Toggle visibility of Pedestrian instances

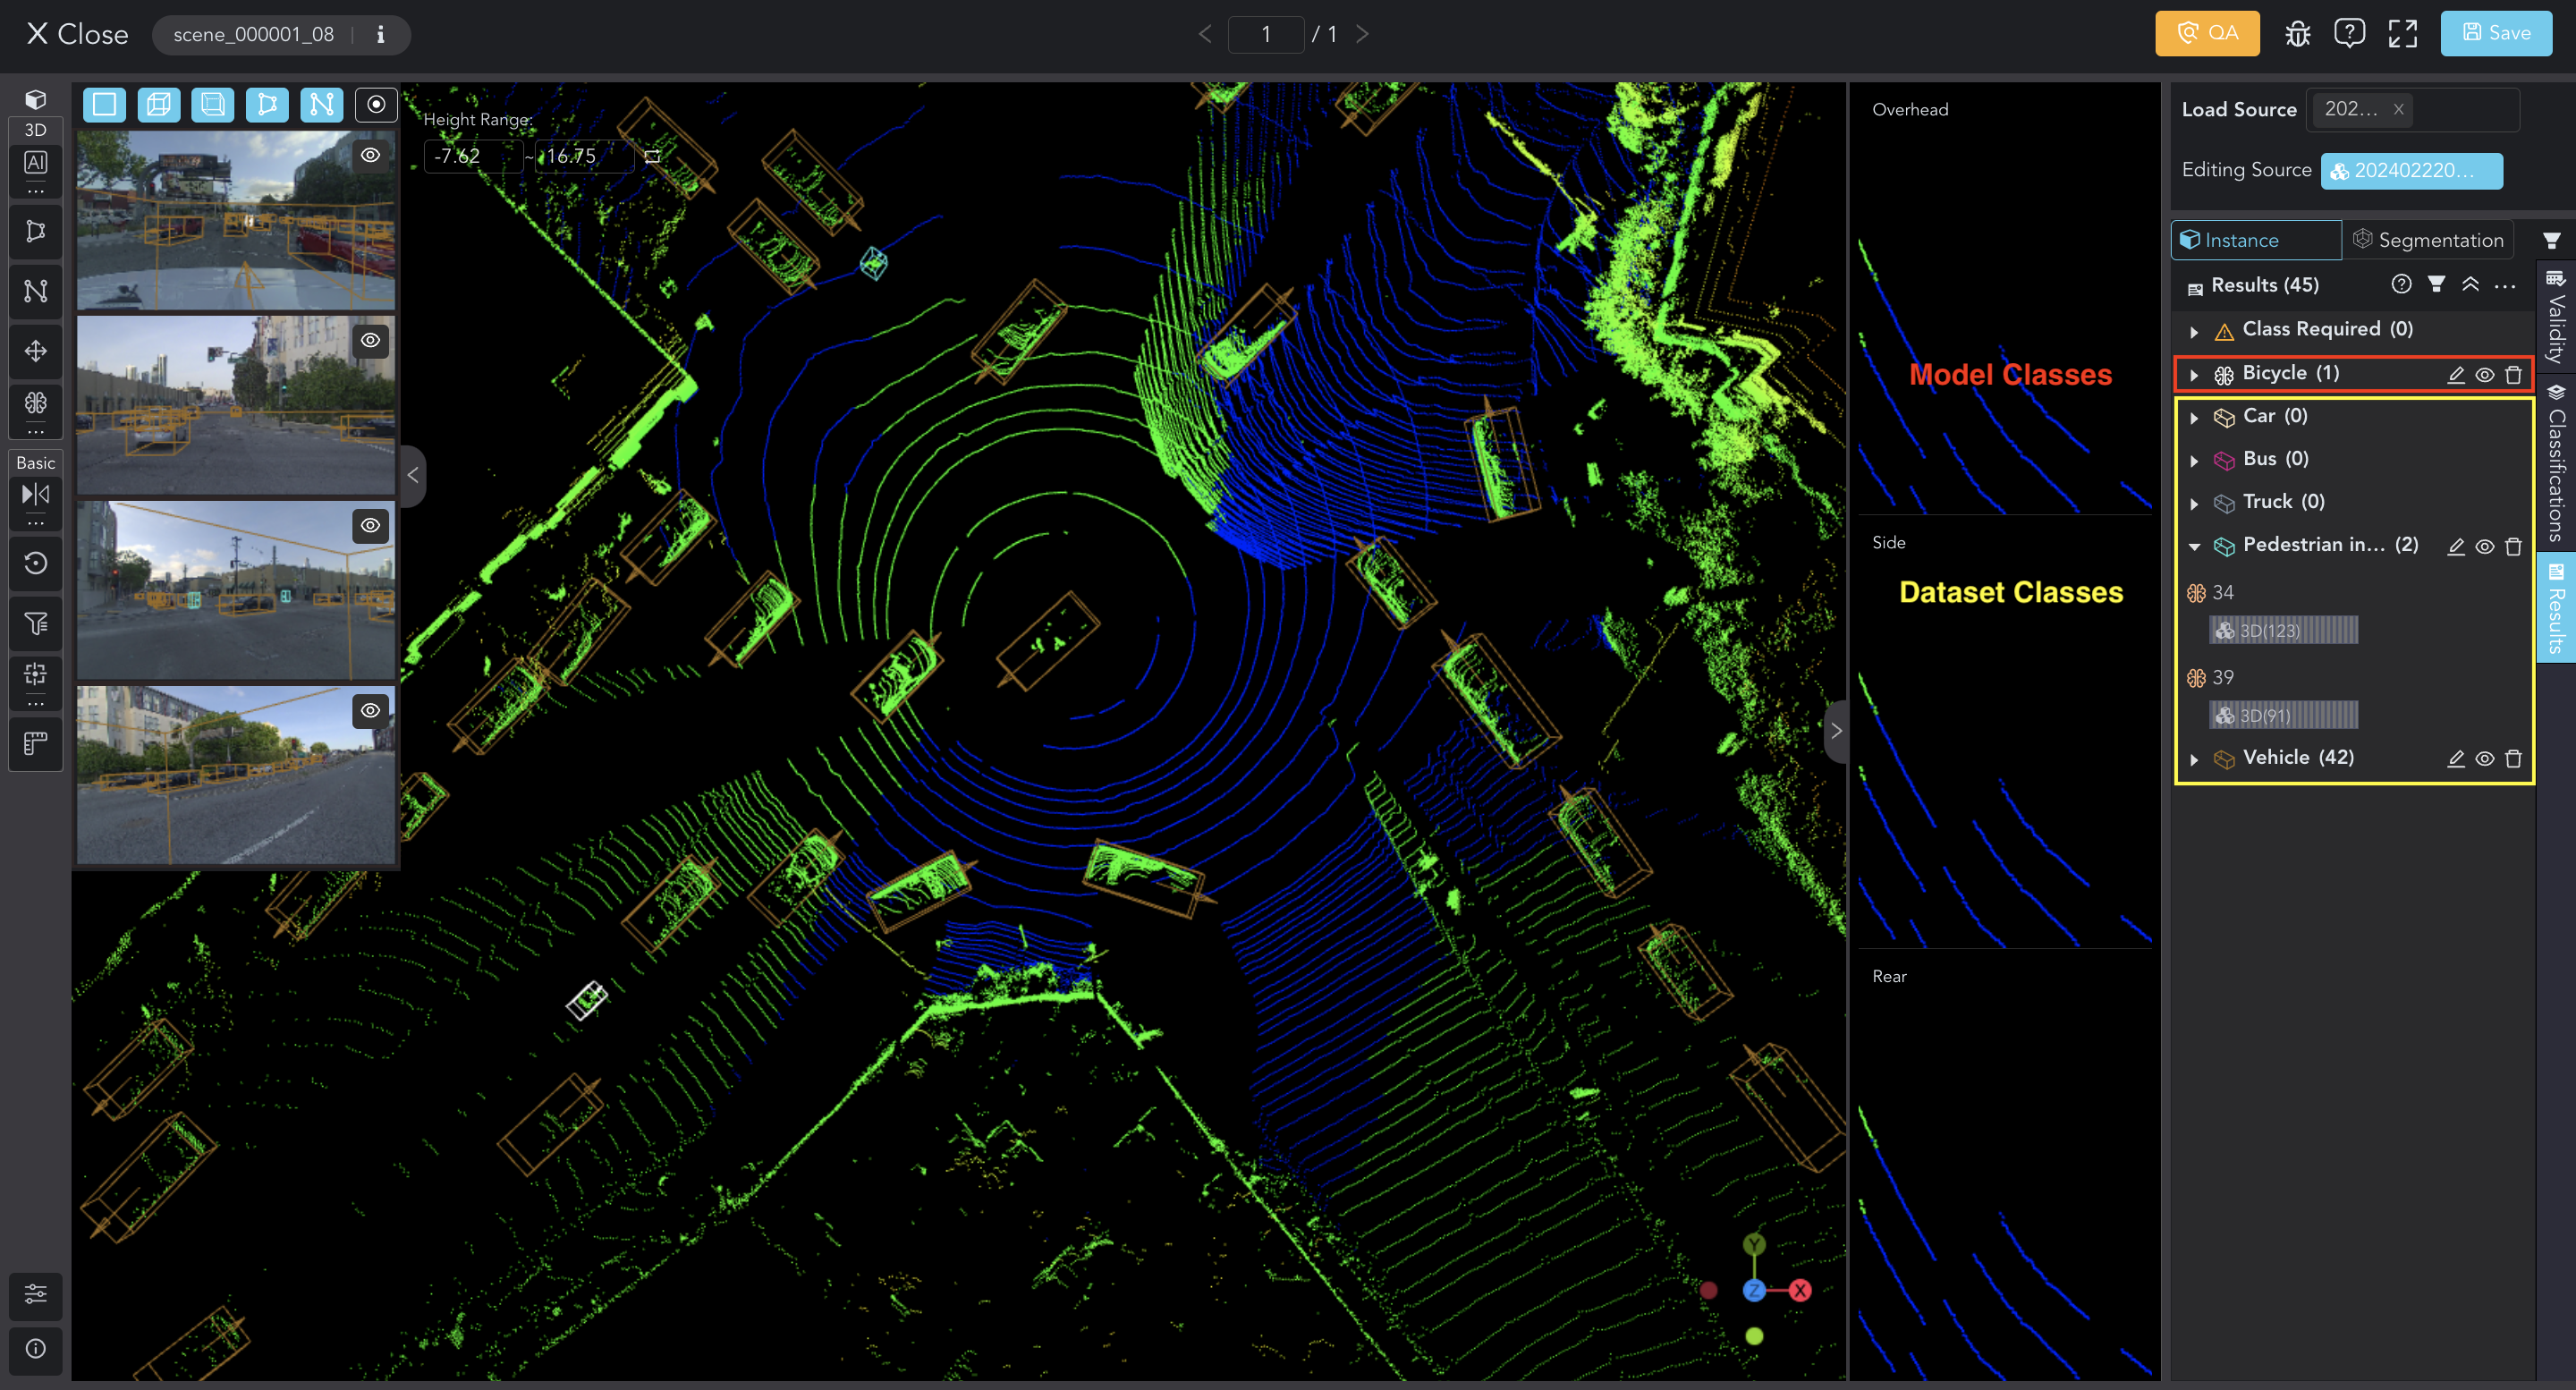2480,545
